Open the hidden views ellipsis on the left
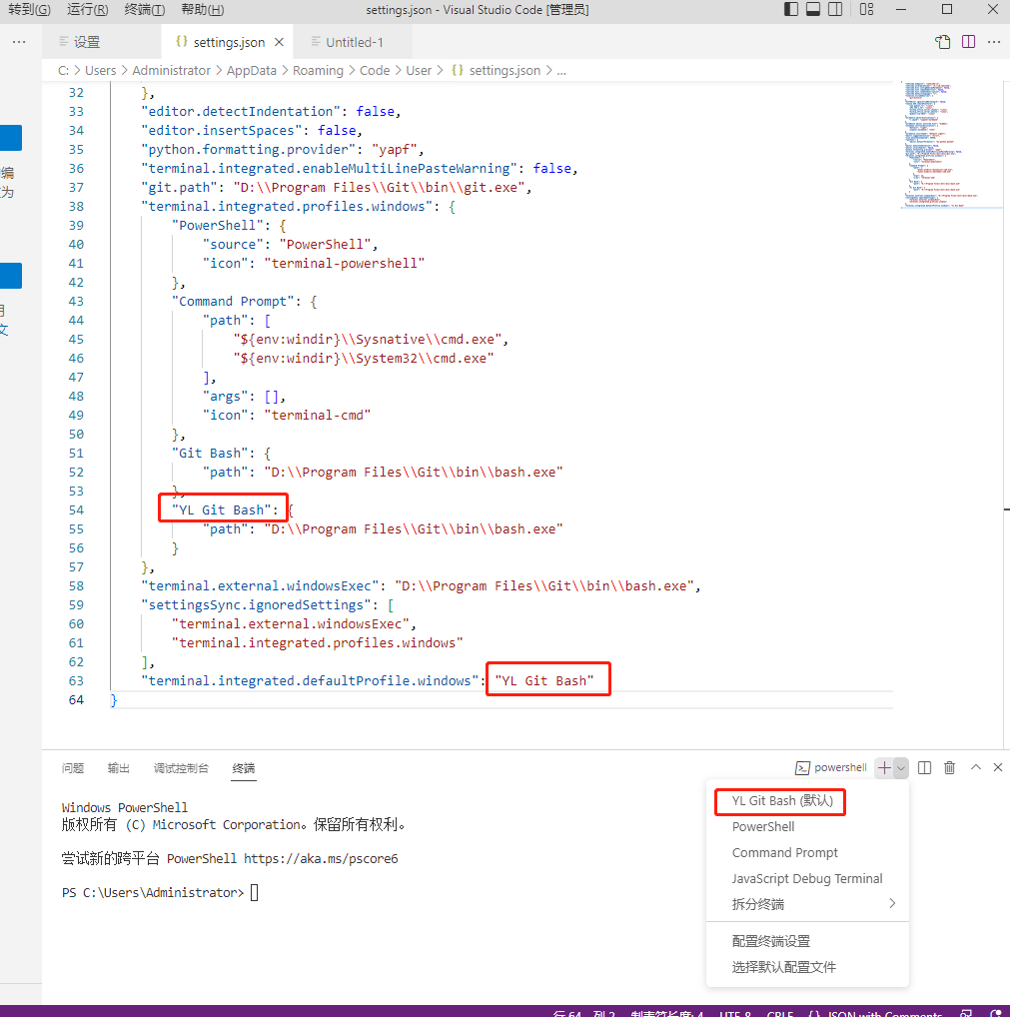1010x1017 pixels. click(19, 42)
